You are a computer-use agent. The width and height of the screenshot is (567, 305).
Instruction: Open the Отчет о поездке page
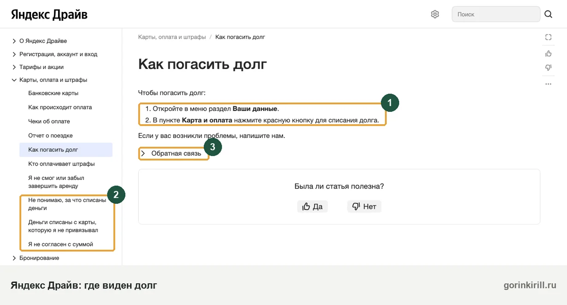[50, 136]
